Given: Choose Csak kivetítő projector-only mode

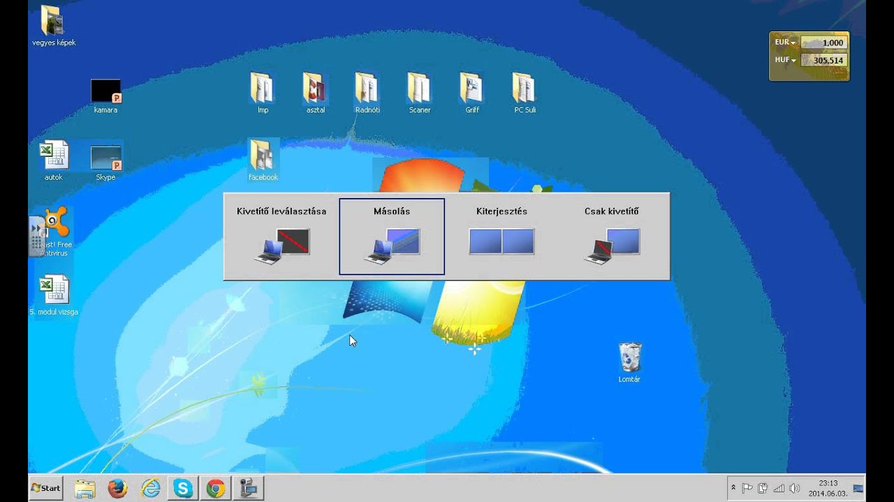Looking at the screenshot, I should click(x=612, y=236).
